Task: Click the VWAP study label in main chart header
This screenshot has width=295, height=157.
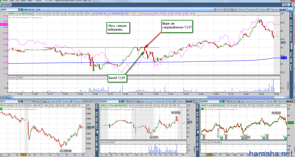Action: click(108, 13)
